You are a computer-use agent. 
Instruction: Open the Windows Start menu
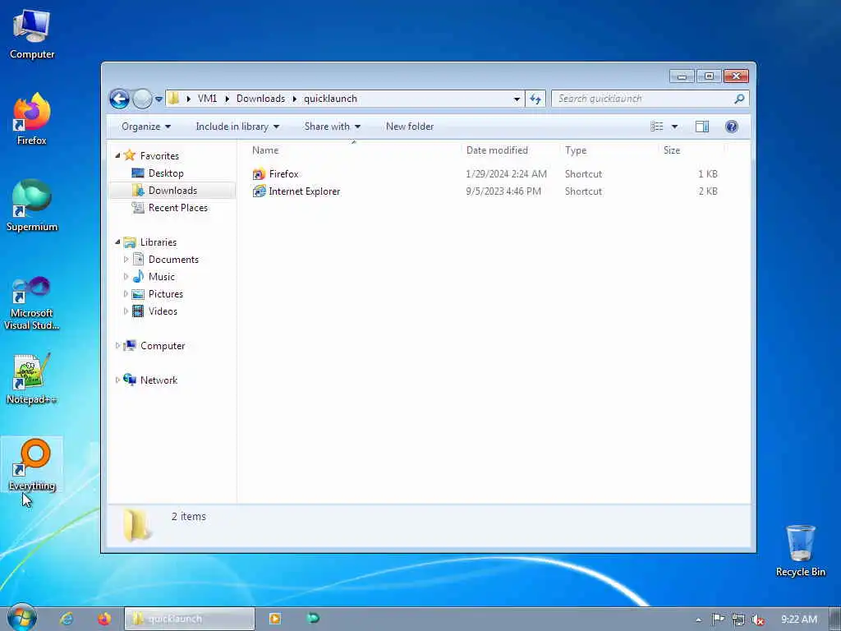point(21,618)
